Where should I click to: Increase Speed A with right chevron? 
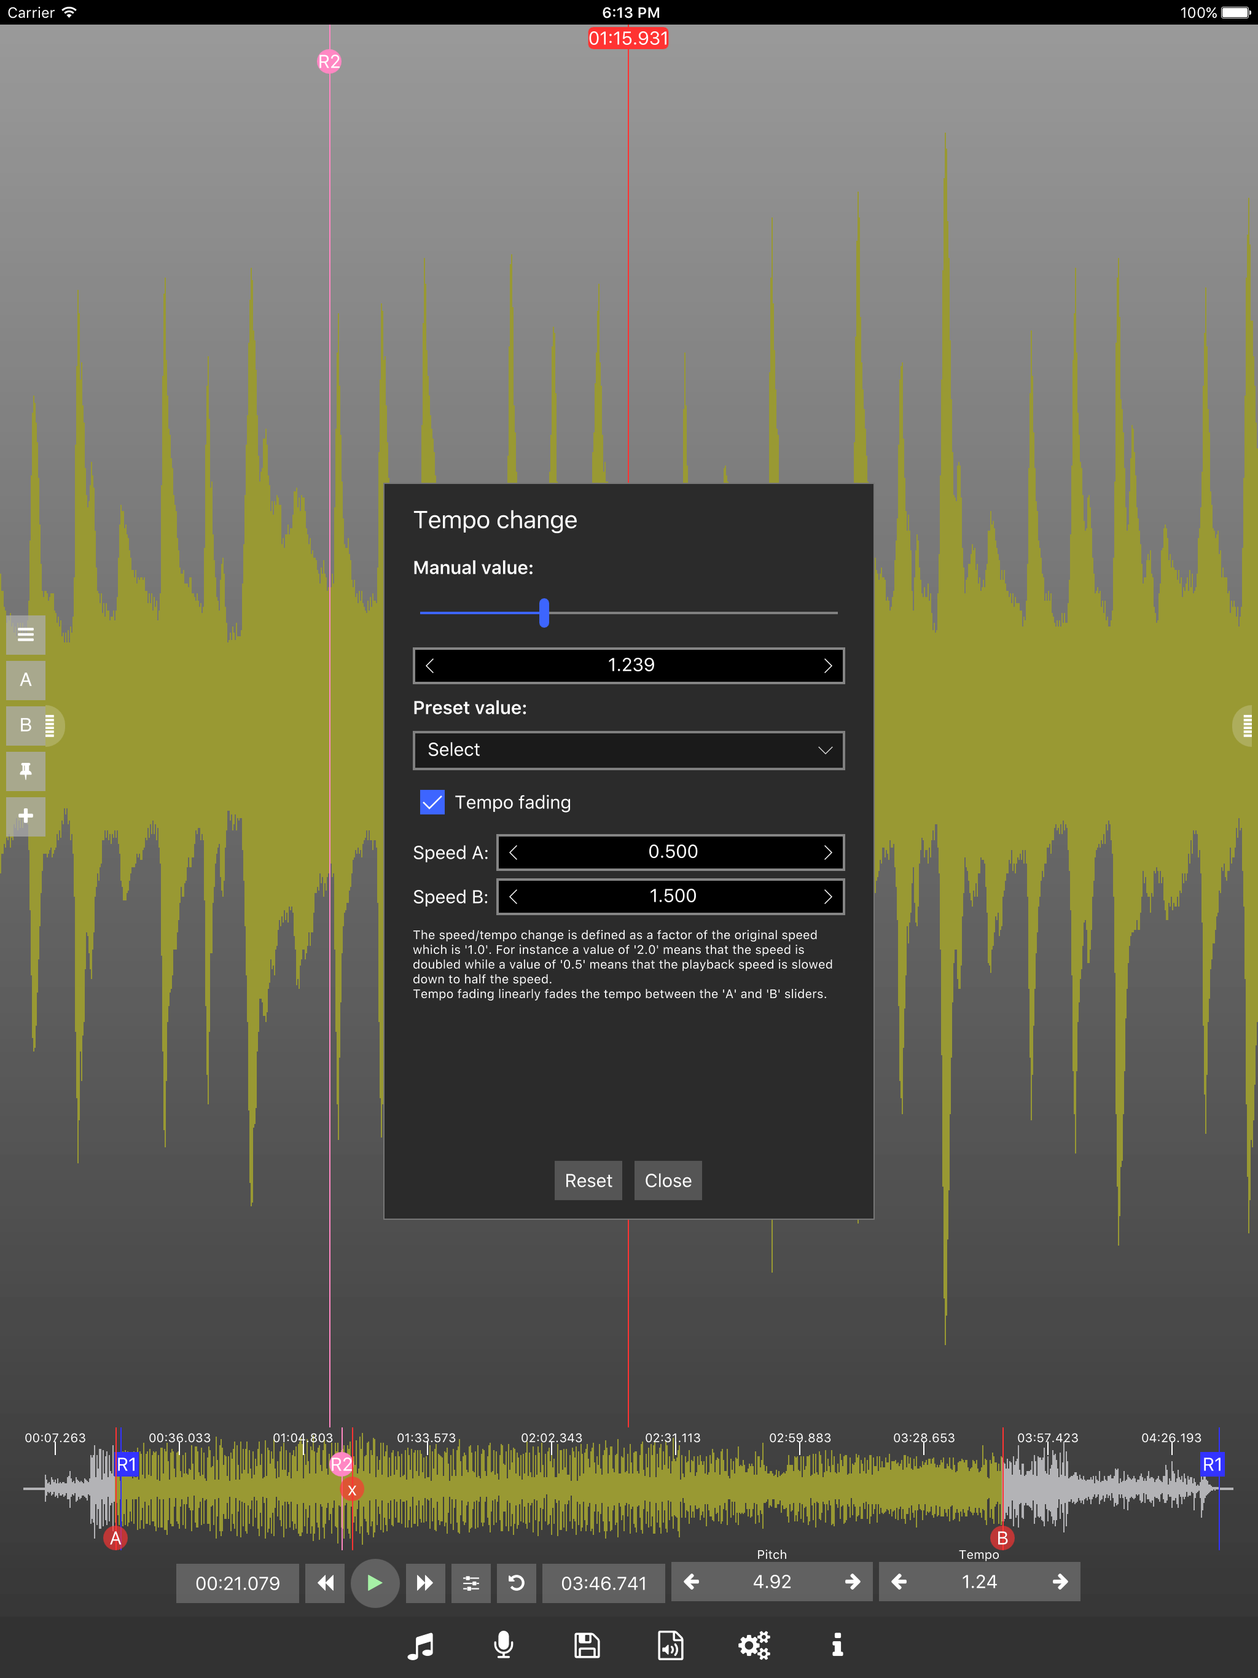[828, 852]
